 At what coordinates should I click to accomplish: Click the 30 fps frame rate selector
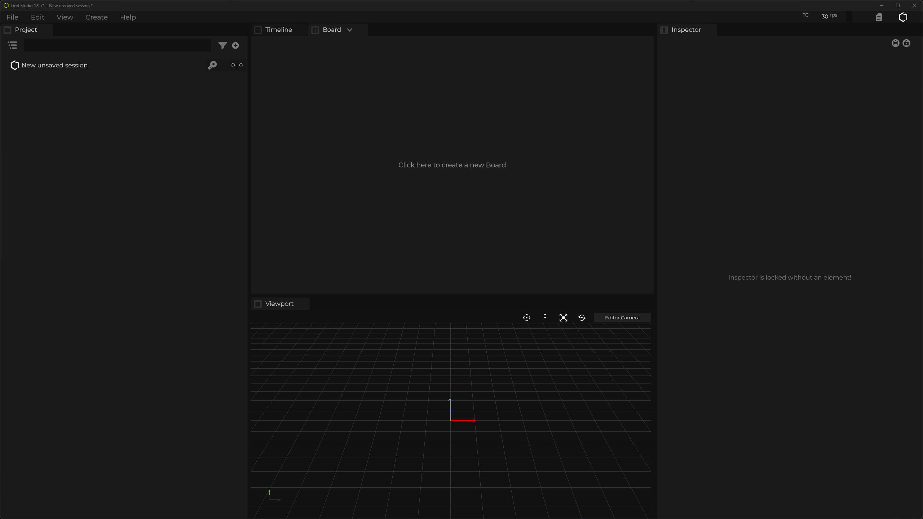point(829,16)
